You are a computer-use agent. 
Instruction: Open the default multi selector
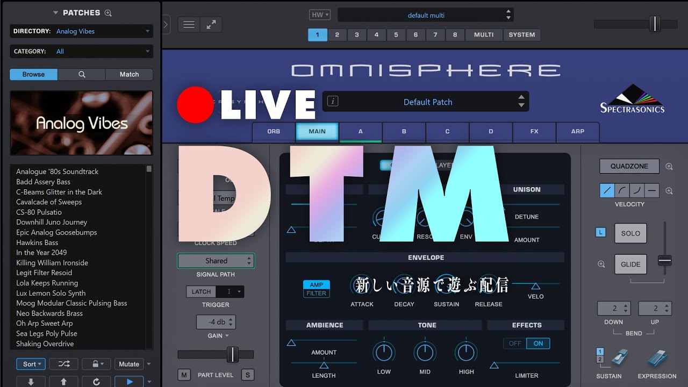pyautogui.click(x=426, y=15)
